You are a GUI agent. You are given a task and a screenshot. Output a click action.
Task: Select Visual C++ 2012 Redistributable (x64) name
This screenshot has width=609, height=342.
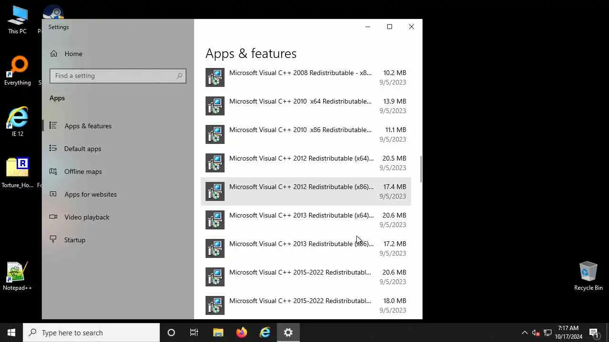click(x=302, y=158)
